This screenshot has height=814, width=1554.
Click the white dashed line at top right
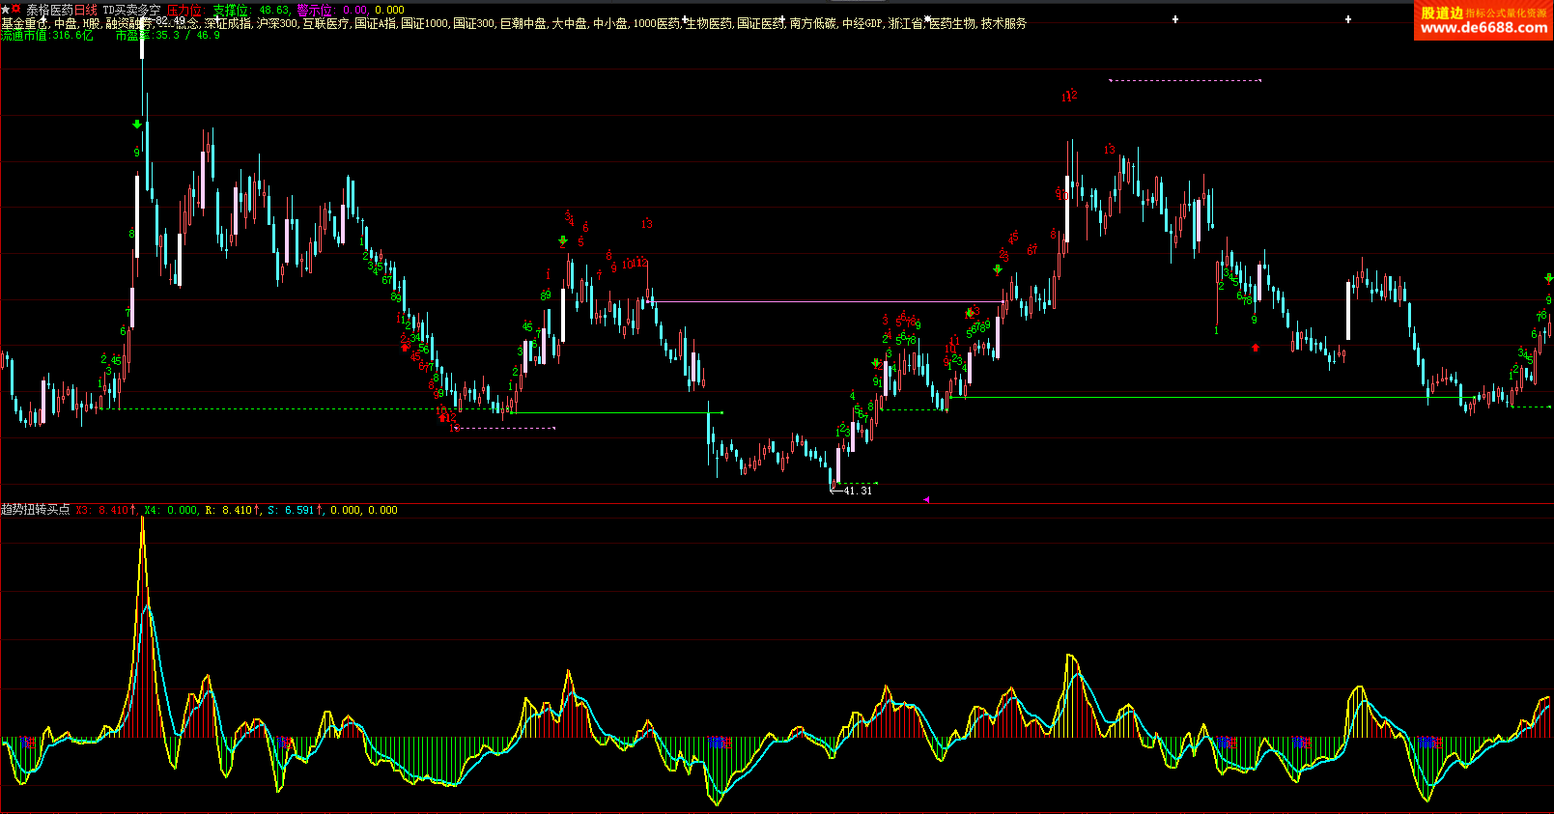pos(1185,80)
